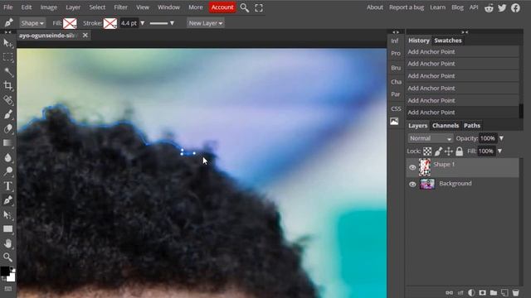The image size is (531, 298).
Task: Toggle lock position icon
Action: click(x=449, y=151)
